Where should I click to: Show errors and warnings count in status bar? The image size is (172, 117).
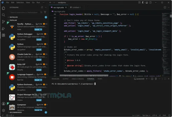tap(10, 115)
